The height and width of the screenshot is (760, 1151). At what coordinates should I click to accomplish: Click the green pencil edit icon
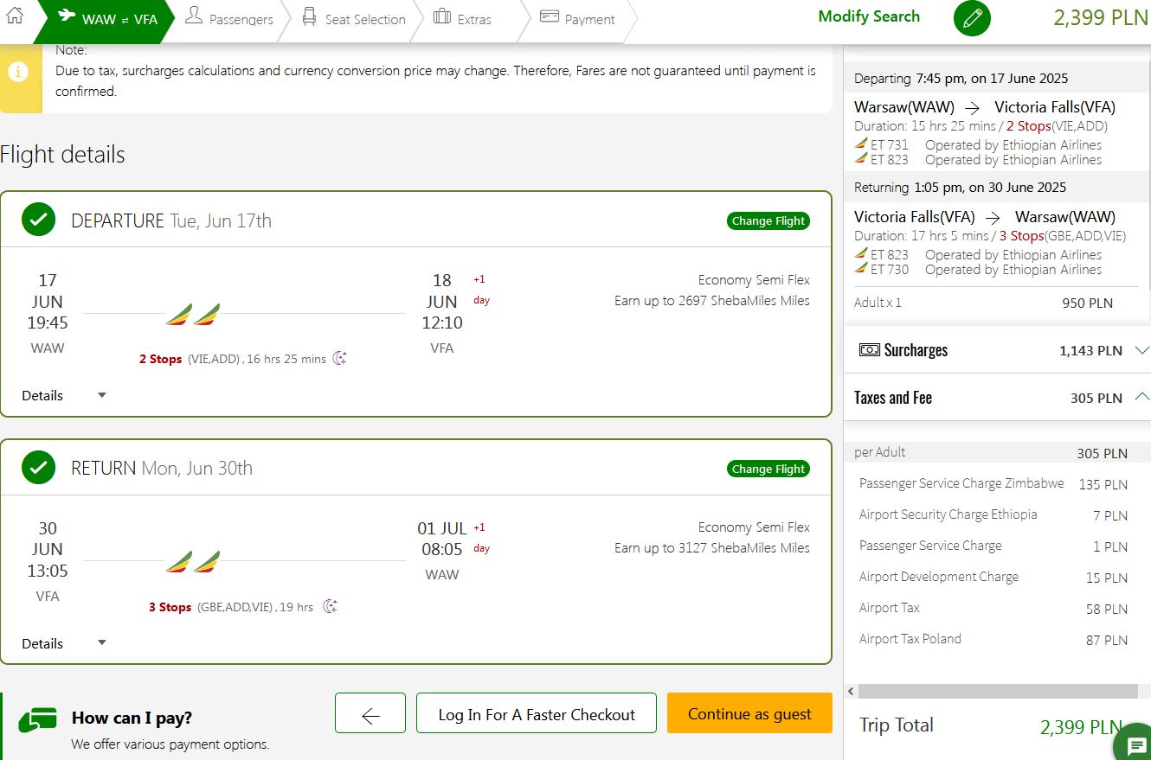pyautogui.click(x=972, y=18)
